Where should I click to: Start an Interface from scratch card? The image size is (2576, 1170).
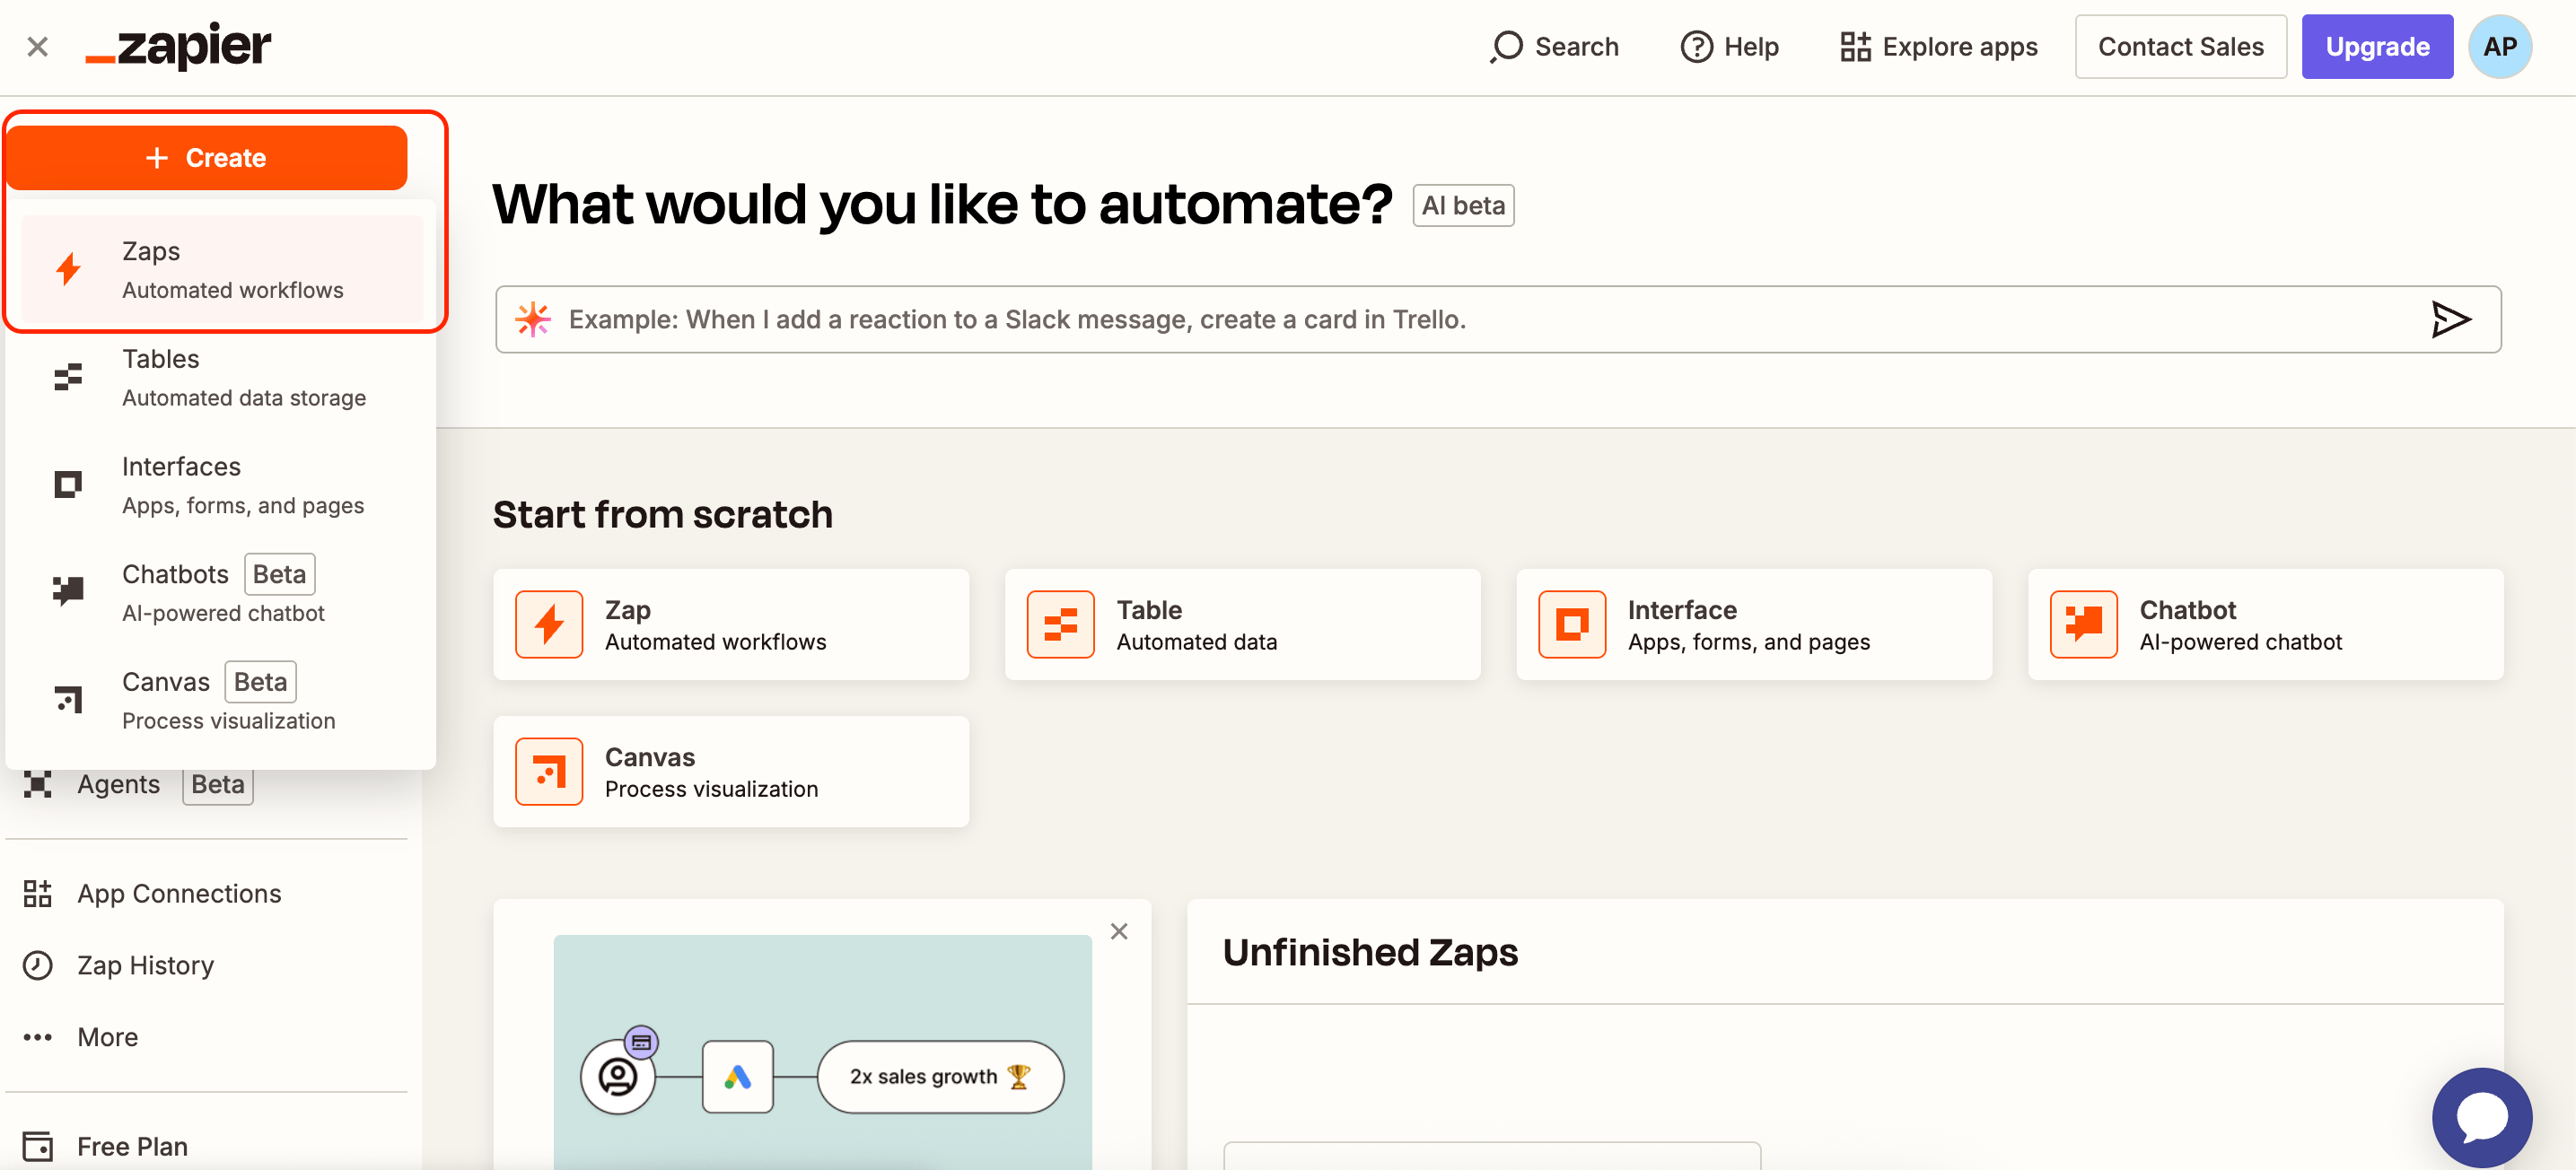(1754, 625)
